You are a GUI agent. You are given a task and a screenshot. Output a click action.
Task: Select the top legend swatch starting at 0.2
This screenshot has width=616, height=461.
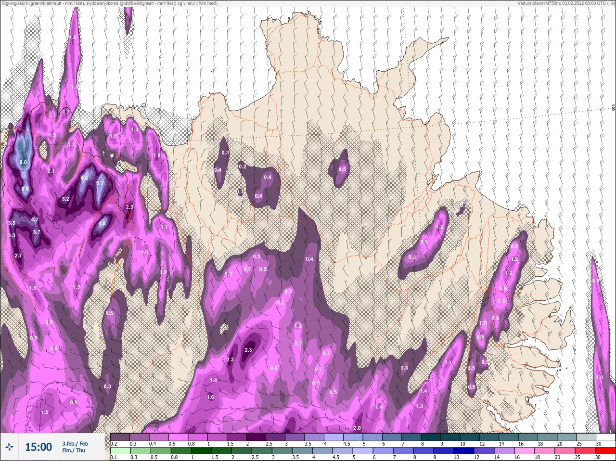click(x=120, y=437)
